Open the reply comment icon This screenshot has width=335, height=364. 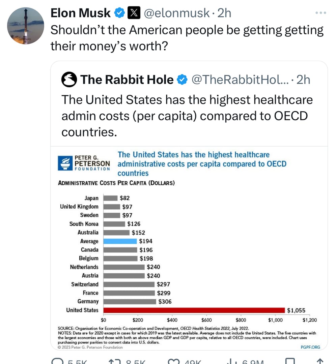click(x=58, y=361)
